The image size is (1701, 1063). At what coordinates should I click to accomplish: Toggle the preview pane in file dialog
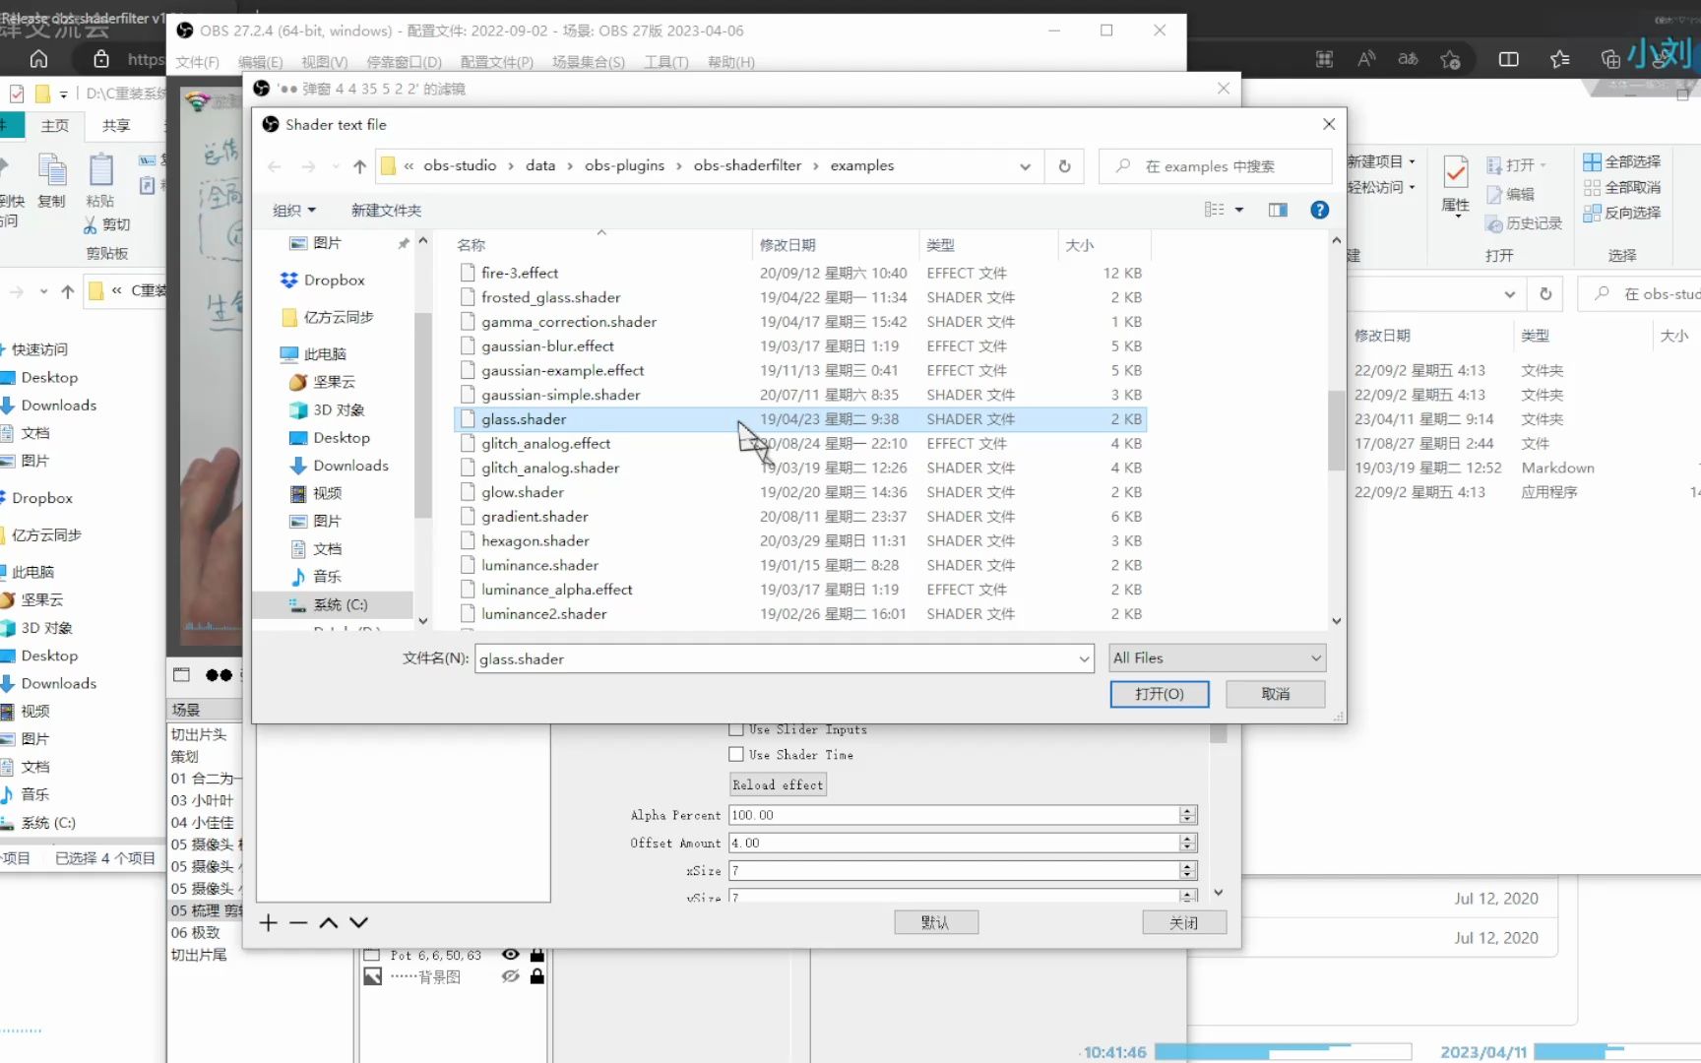[x=1278, y=210]
